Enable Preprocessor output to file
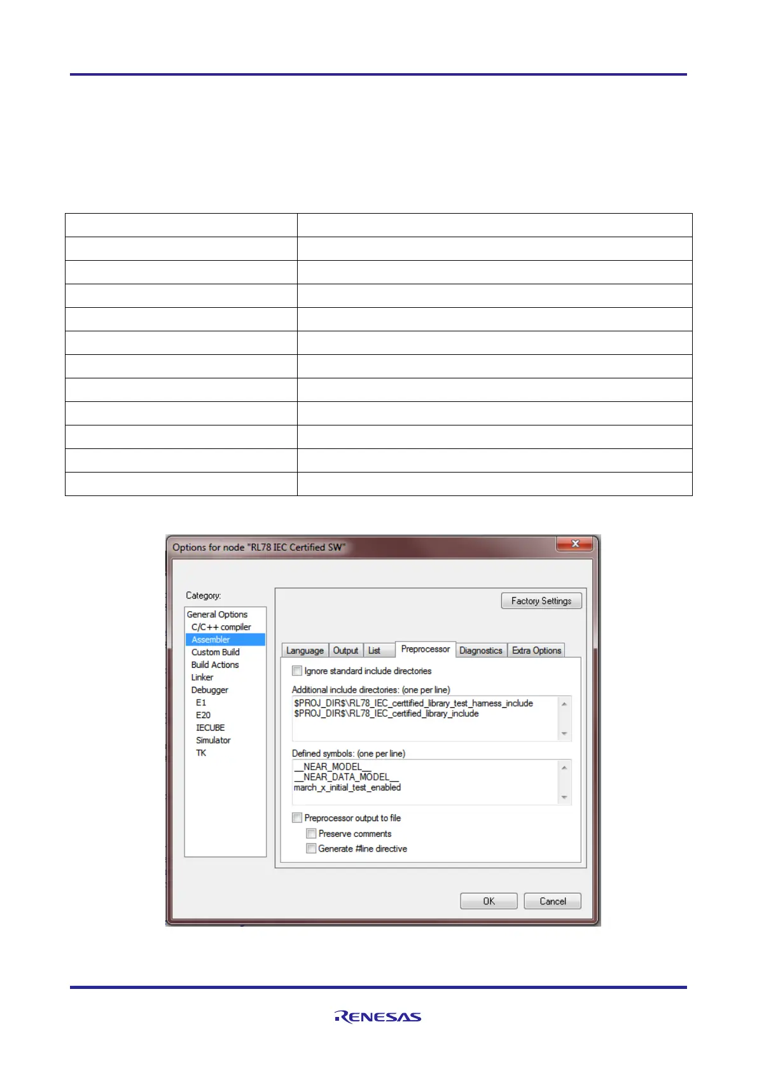Image resolution: width=757 pixels, height=1071 pixels. (297, 818)
